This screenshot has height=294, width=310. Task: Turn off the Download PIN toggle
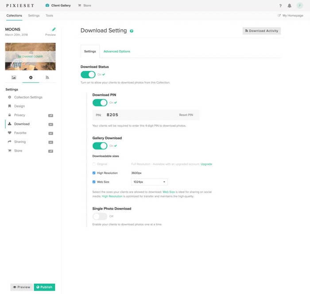click(100, 103)
